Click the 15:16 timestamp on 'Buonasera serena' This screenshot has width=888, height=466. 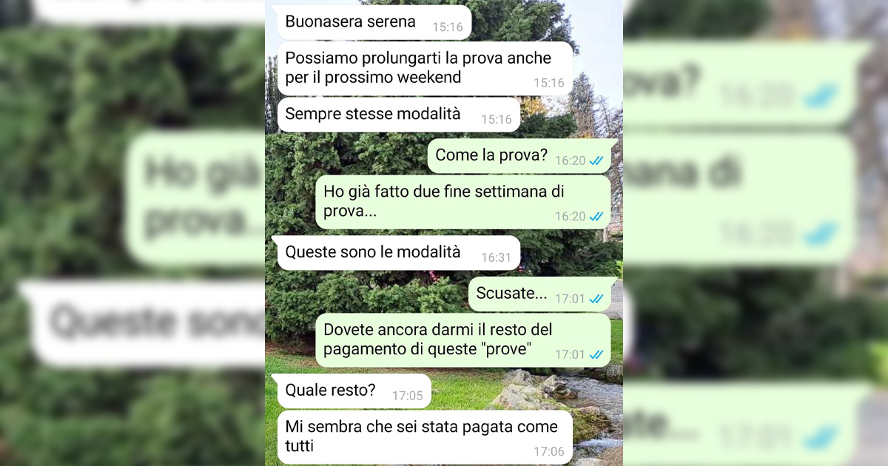point(448,27)
